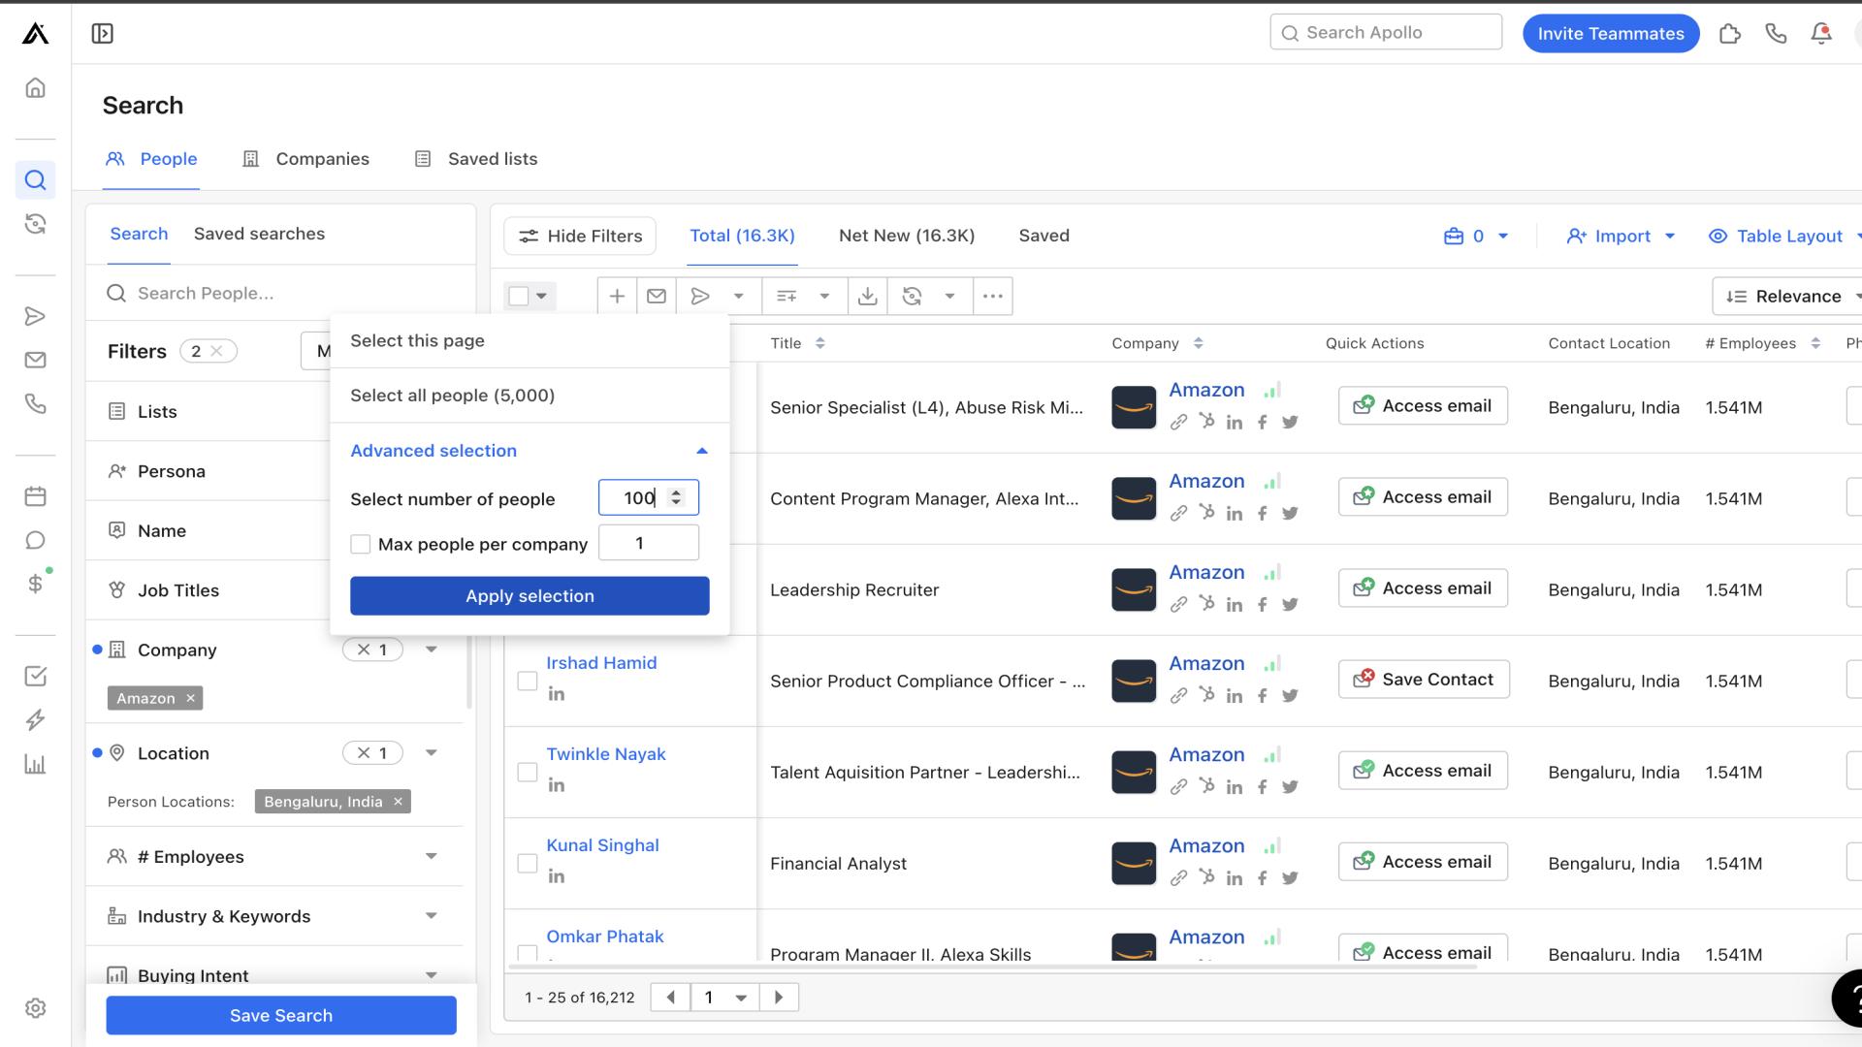
Task: Open the page number dropdown
Action: coord(725,998)
